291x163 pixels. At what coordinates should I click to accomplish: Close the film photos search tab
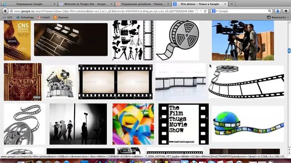coord(225,4)
